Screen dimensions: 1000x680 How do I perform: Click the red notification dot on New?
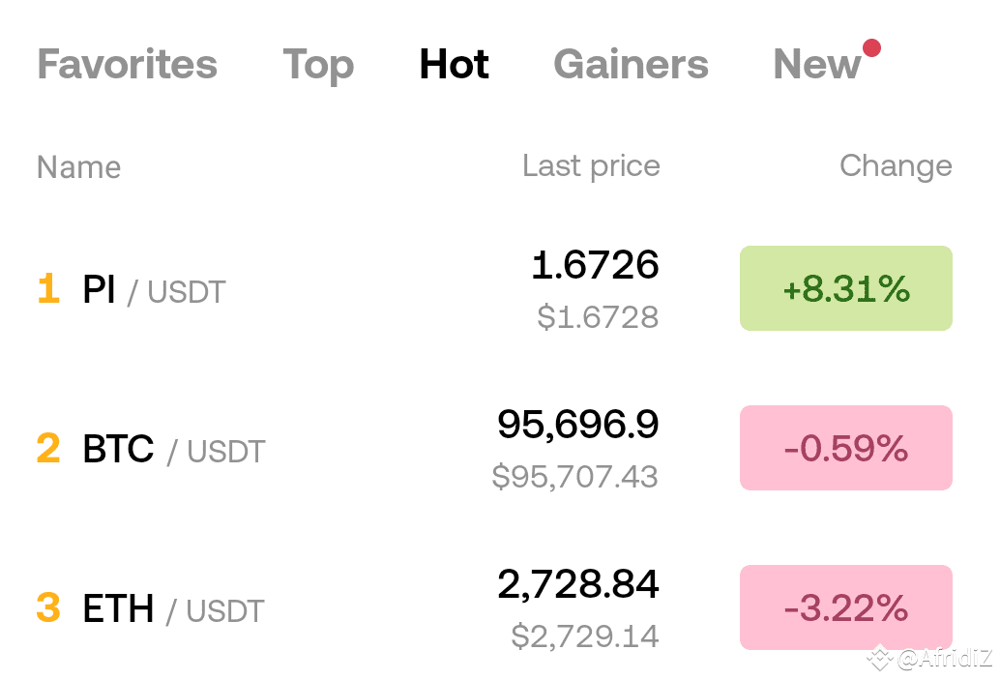coord(871,47)
